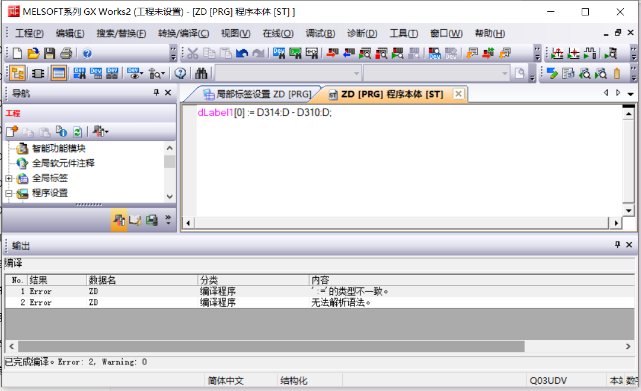Click the Print icon in toolbar

pyautogui.click(x=65, y=53)
